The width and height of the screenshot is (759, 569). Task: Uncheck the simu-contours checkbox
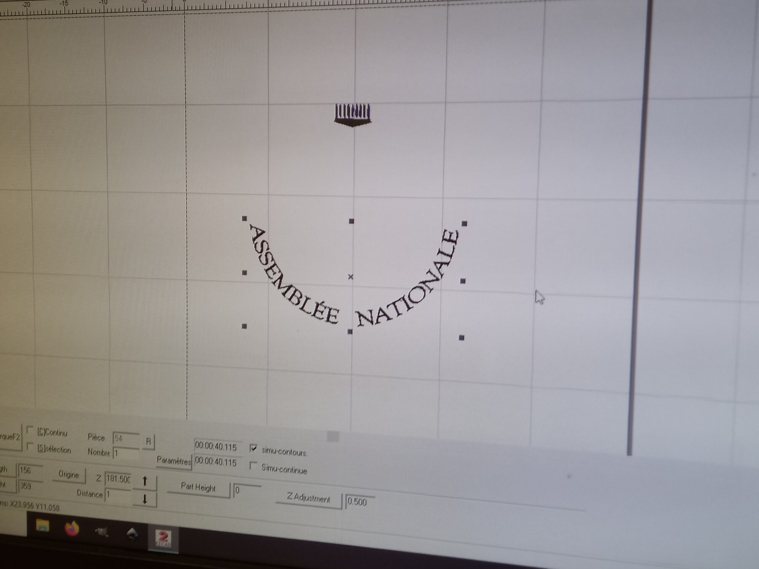point(253,448)
